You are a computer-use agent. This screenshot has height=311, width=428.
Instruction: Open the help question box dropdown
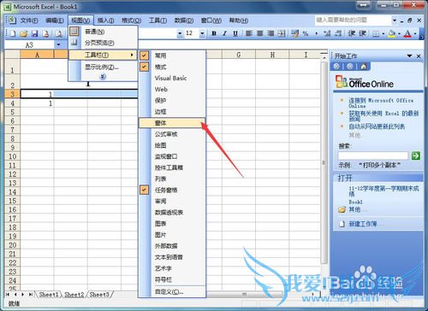395,21
